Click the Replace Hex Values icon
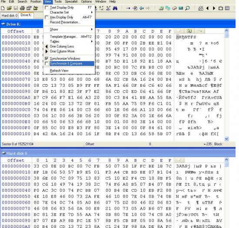Viewport: 239px width, 228px height. [x=108, y=8]
